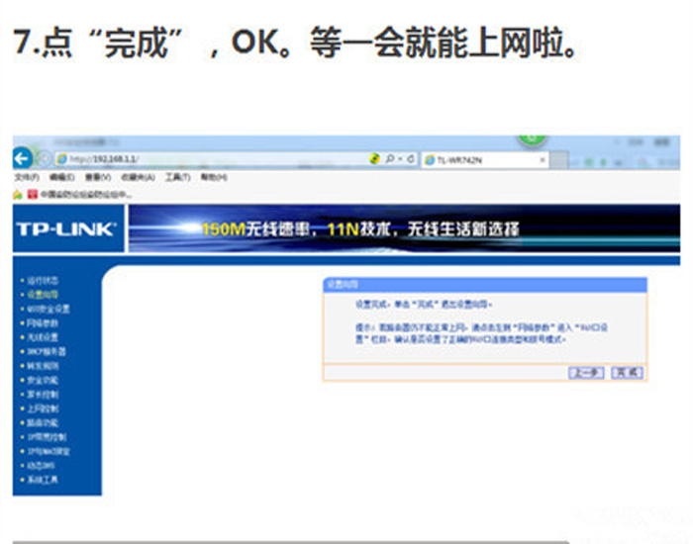Open the bookmarked site link in favorites bar

[x=81, y=195]
